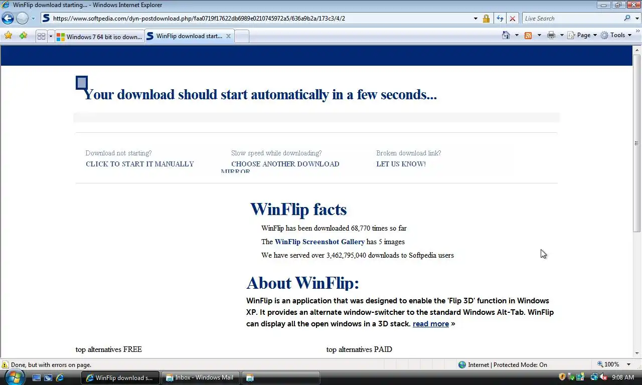Click the script error warning icon
The image size is (642, 385).
point(6,365)
